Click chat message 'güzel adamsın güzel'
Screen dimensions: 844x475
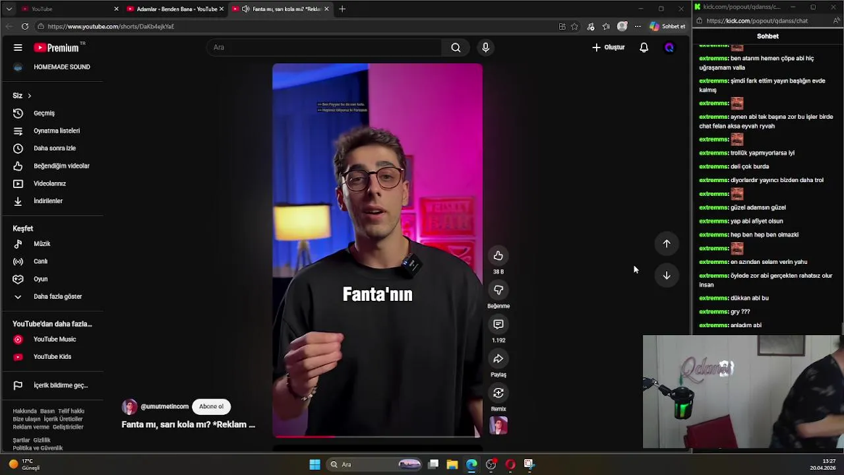click(758, 208)
